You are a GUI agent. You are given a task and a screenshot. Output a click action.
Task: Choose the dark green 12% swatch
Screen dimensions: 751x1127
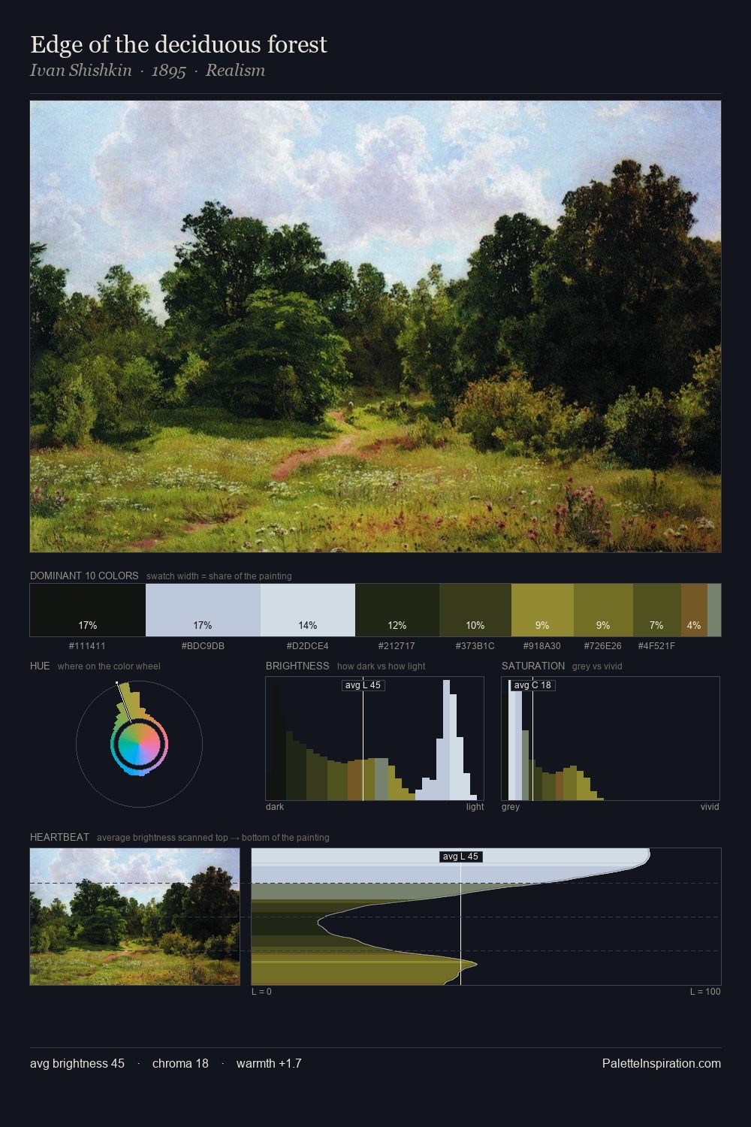(x=397, y=610)
